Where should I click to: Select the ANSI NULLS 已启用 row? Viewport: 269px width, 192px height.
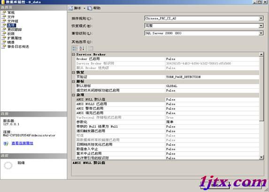167,104
